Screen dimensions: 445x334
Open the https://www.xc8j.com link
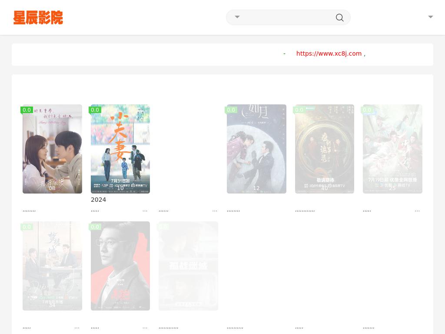[329, 53]
